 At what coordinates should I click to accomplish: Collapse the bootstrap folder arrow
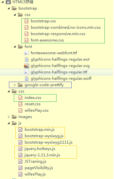tap(9, 8)
